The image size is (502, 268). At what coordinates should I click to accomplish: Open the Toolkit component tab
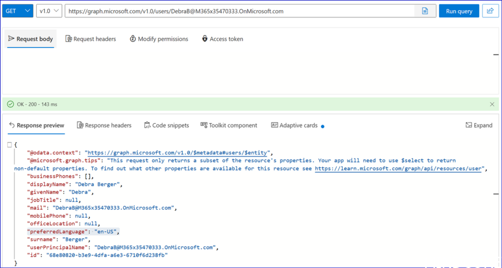(x=228, y=125)
